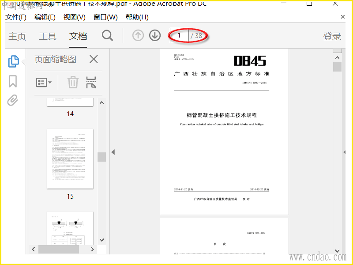The width and height of the screenshot is (353, 265).
Task: Click the search magnifier icon
Action: (107, 36)
